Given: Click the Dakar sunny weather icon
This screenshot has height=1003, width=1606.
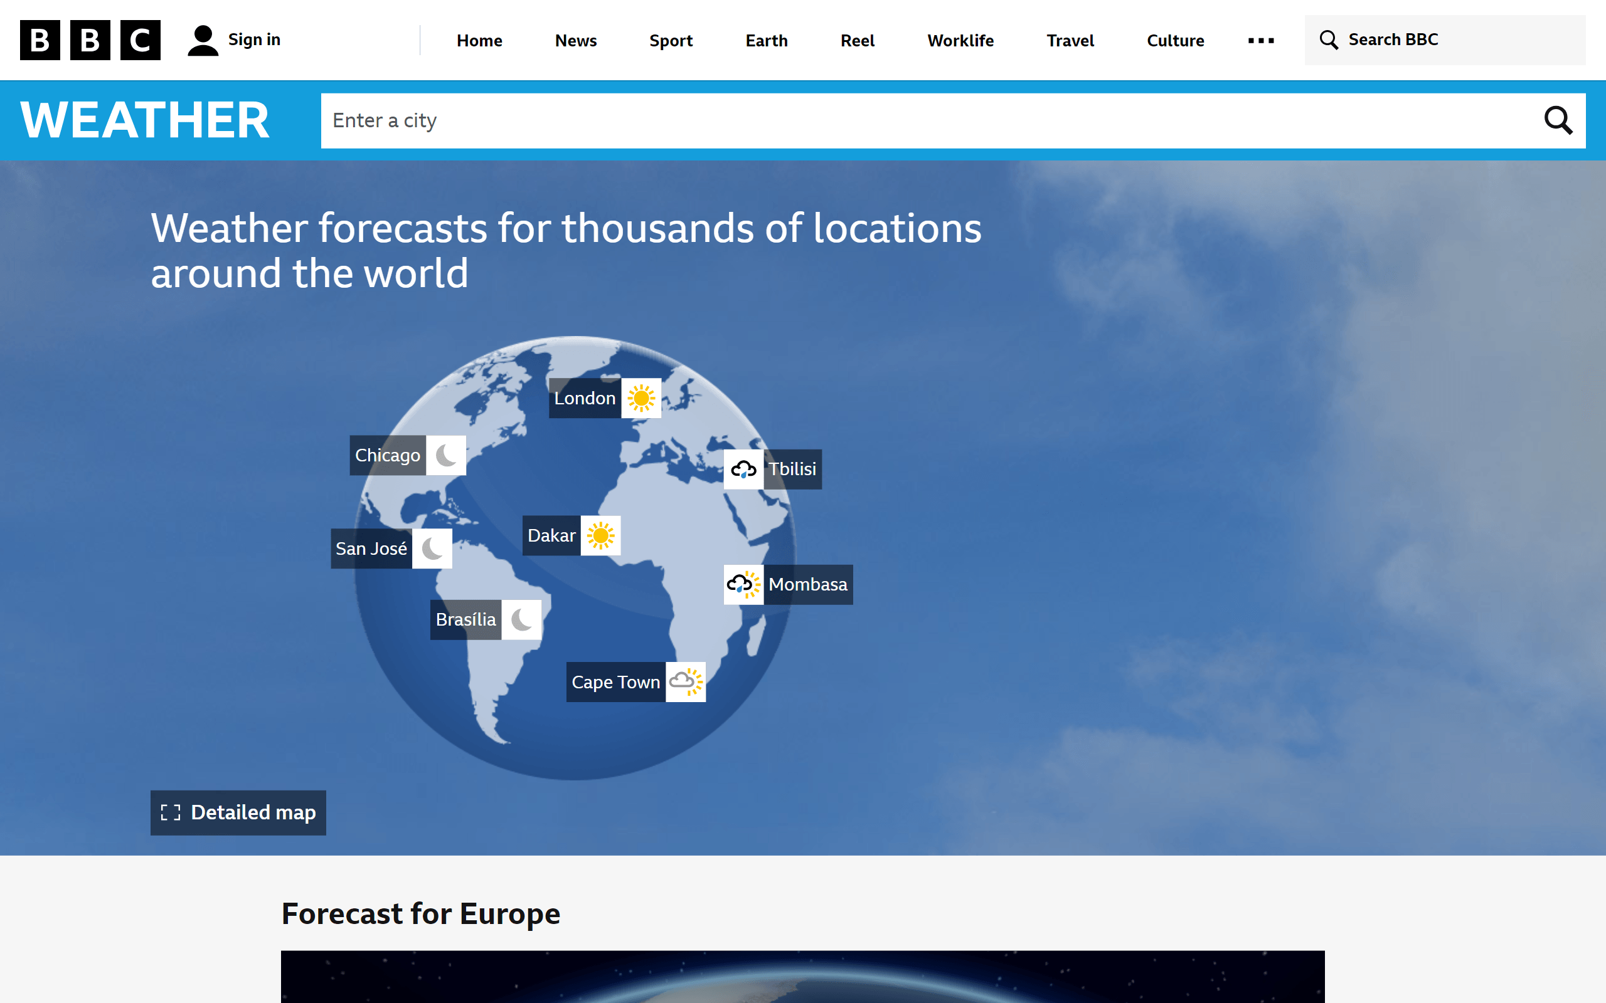Looking at the screenshot, I should click(601, 535).
